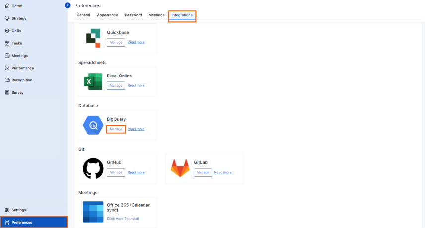Click the Settings gear icon
This screenshot has width=425, height=228.
[7, 210]
